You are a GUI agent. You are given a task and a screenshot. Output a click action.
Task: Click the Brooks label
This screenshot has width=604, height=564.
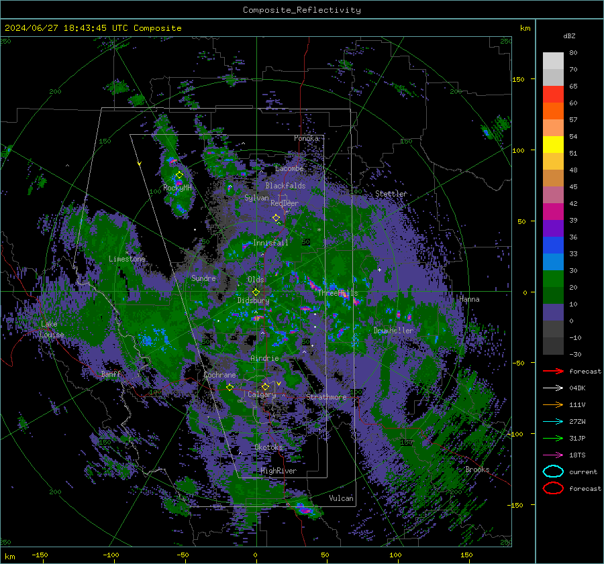[x=477, y=469]
